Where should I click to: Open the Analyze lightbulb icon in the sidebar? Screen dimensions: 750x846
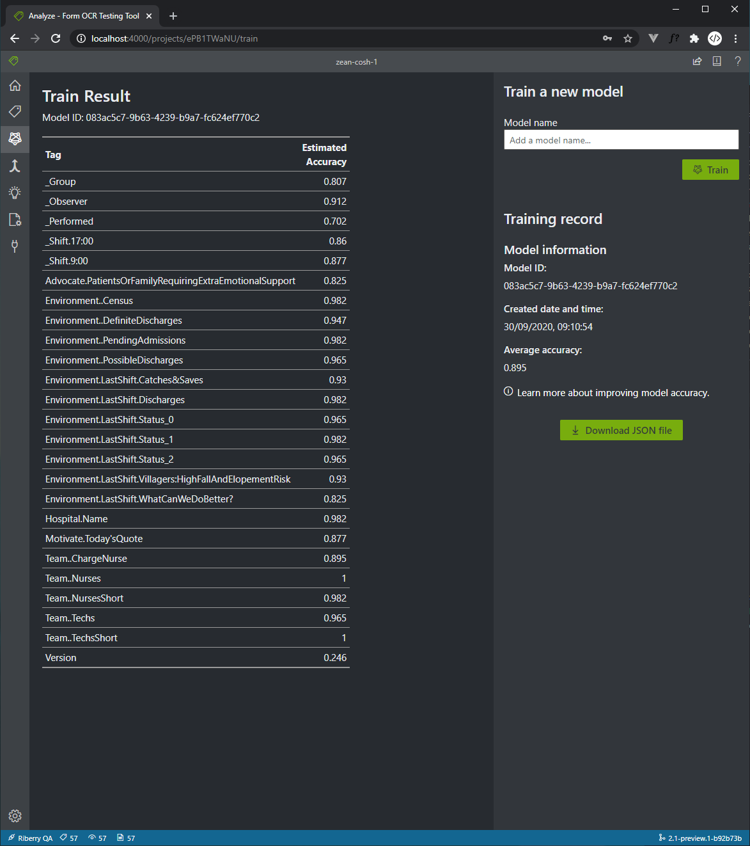(x=15, y=193)
